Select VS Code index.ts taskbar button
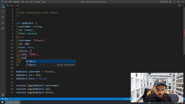The image size is (185, 104). tap(13, 102)
